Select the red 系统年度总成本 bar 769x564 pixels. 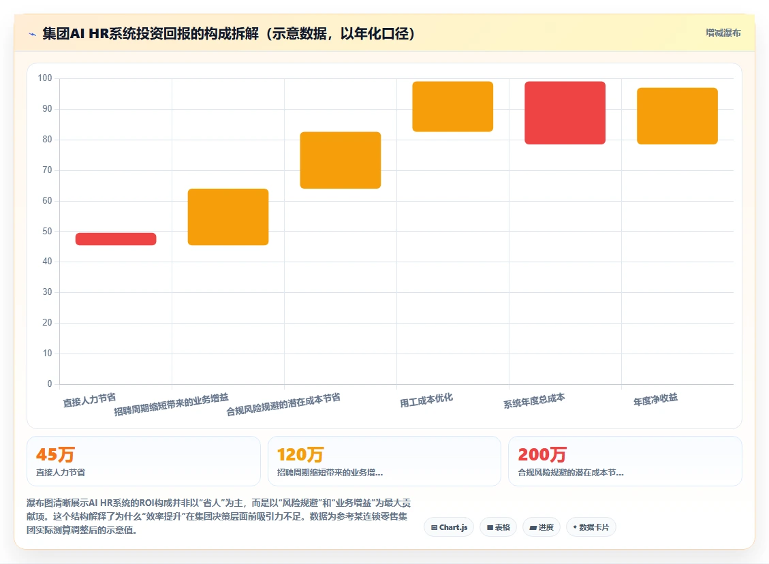[x=565, y=113]
